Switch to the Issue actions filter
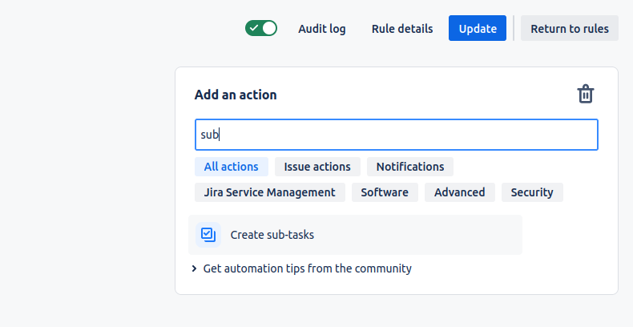 pos(317,167)
